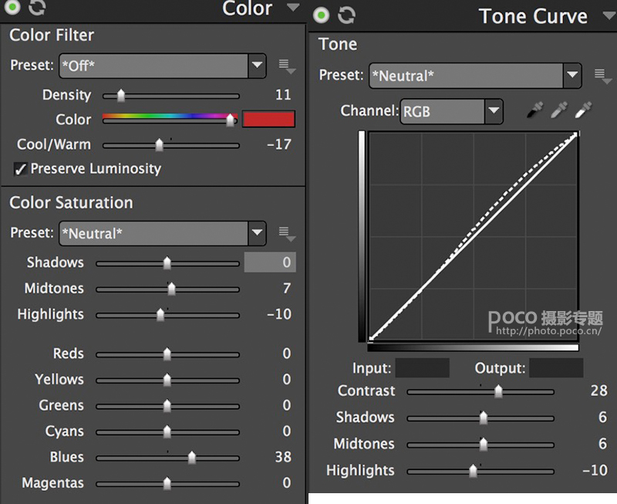Open Color Filter preset options list icon
This screenshot has width=617, height=504.
point(287,66)
